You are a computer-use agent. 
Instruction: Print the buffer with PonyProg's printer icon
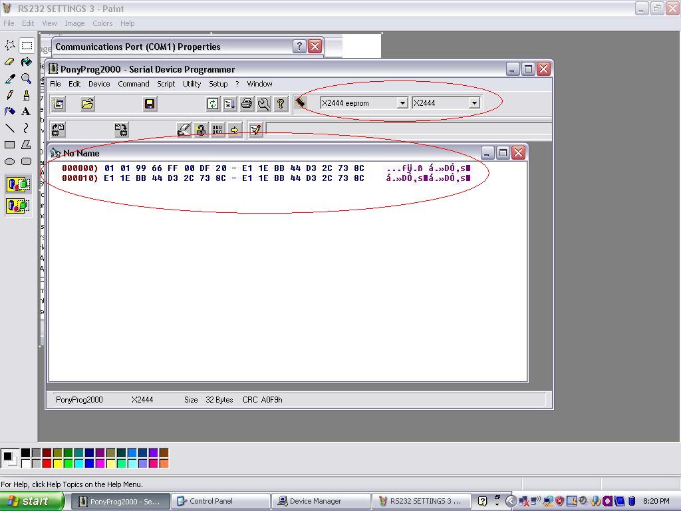(x=247, y=104)
